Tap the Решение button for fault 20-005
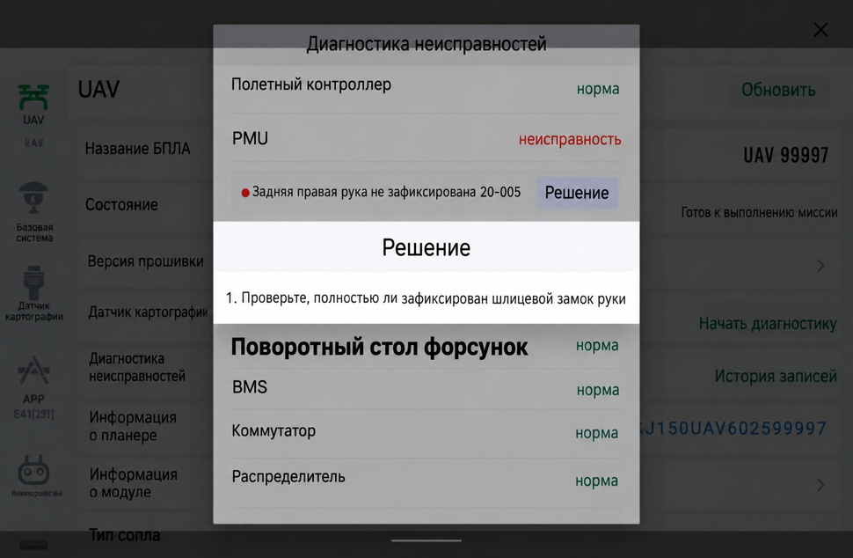The height and width of the screenshot is (558, 853). pos(577,193)
